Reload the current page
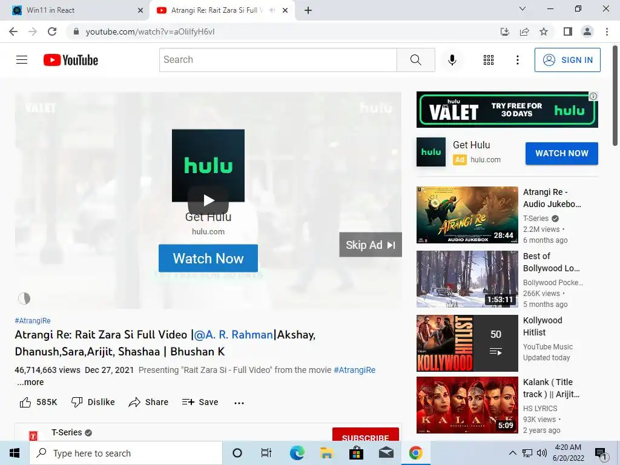Viewport: 620px width, 465px height. pos(52,31)
